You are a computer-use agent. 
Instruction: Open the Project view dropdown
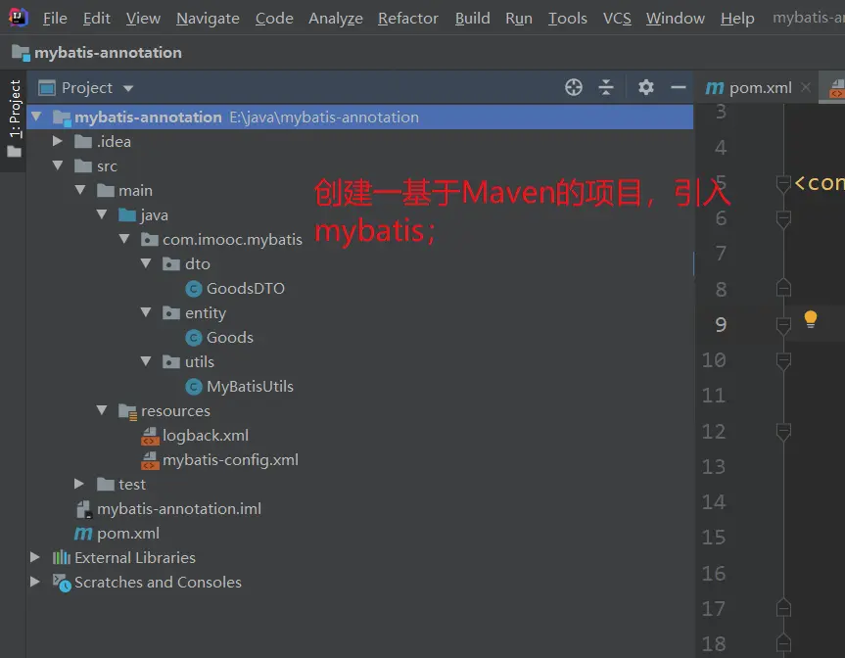(128, 88)
